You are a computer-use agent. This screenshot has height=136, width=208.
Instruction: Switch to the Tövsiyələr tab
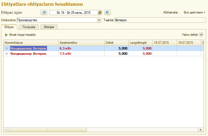click(x=29, y=27)
